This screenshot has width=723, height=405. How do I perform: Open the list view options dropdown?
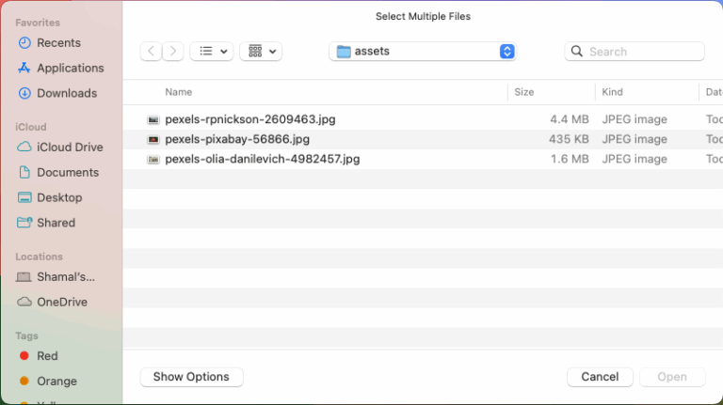(x=212, y=51)
